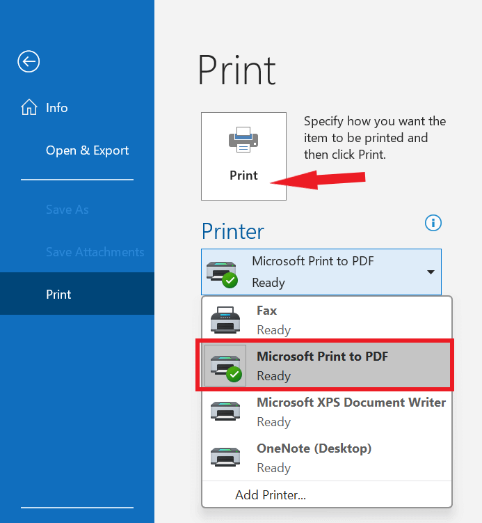This screenshot has height=523, width=482.
Task: Click the highlighted Print to PDF list icon
Action: 225,366
